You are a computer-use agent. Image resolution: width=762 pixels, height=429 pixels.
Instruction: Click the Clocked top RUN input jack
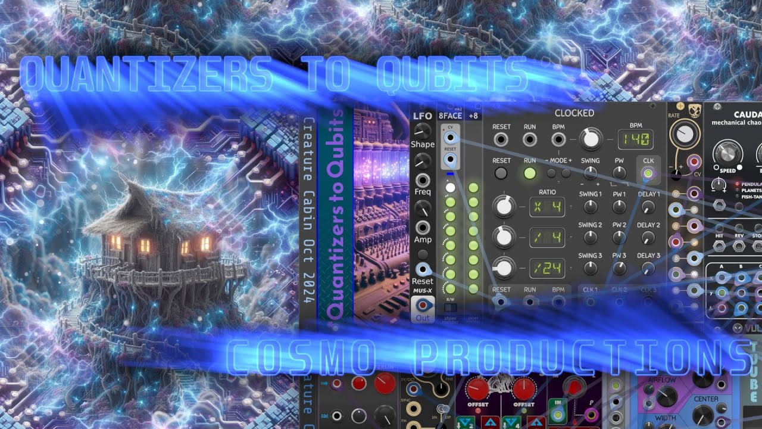(529, 140)
